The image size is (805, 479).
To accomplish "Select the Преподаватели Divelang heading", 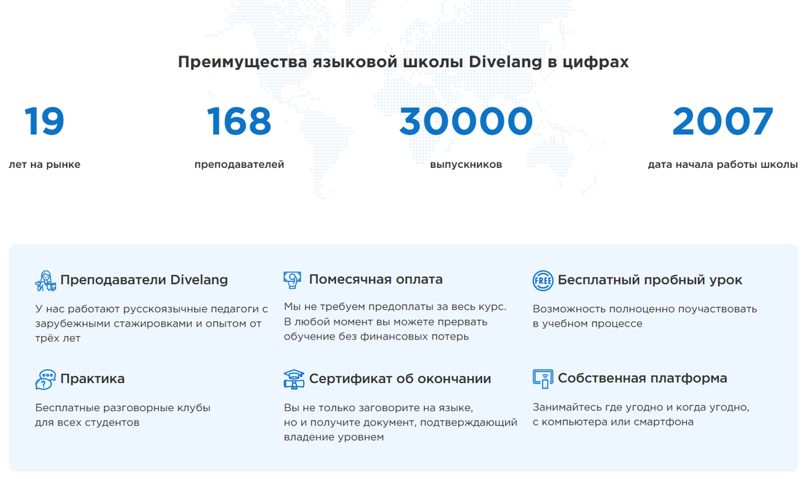I will [x=144, y=280].
